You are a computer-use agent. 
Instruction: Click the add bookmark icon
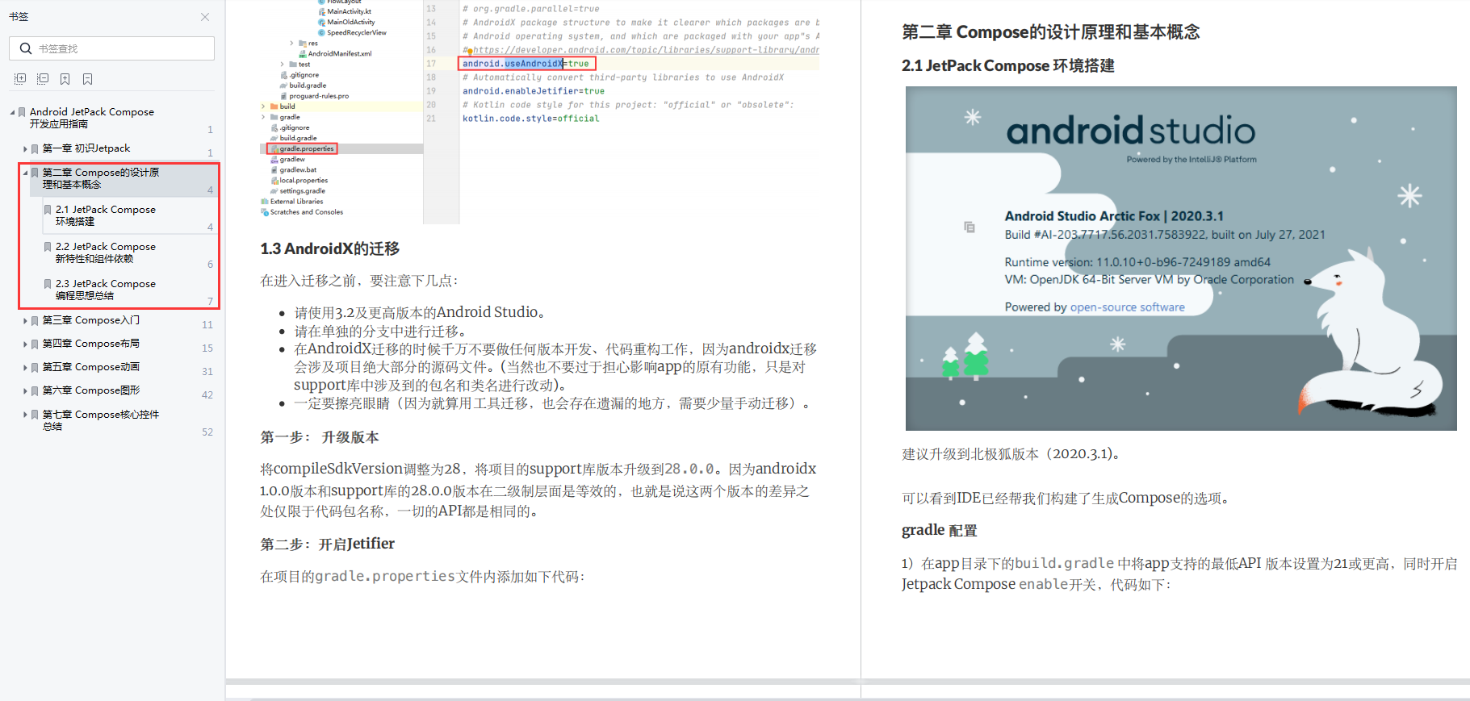[x=65, y=79]
